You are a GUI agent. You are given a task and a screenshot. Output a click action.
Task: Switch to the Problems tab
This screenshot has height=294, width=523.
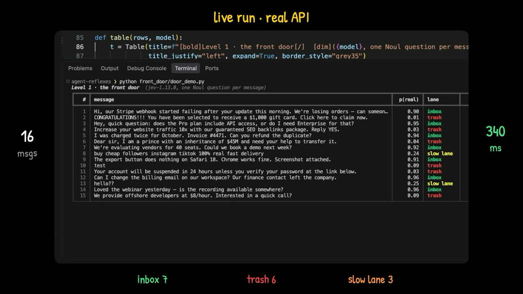pos(80,68)
